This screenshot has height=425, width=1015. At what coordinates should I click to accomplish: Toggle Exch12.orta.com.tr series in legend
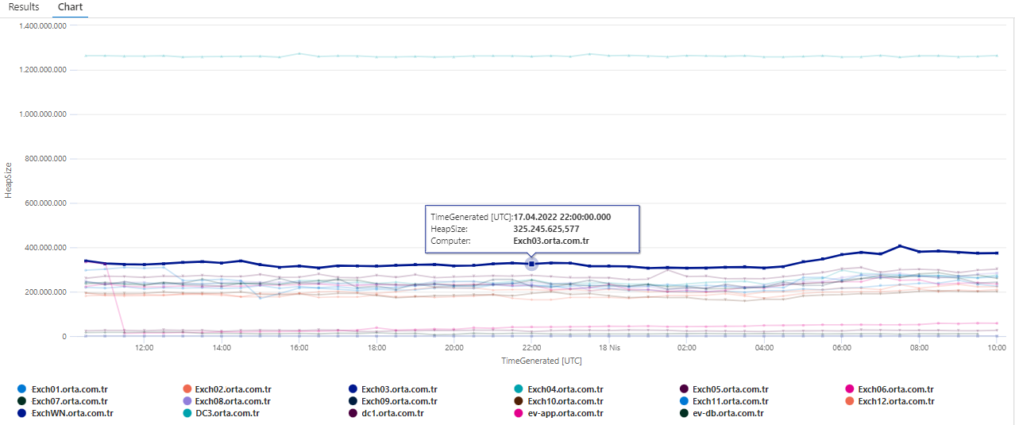[x=890, y=401]
